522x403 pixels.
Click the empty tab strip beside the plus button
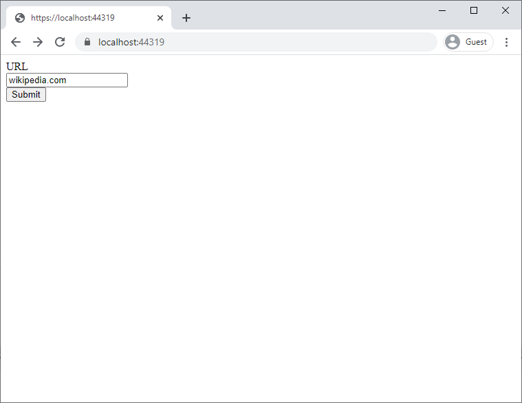[309, 17]
